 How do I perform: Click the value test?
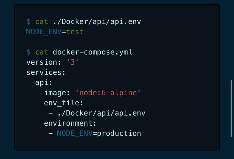(x=75, y=32)
